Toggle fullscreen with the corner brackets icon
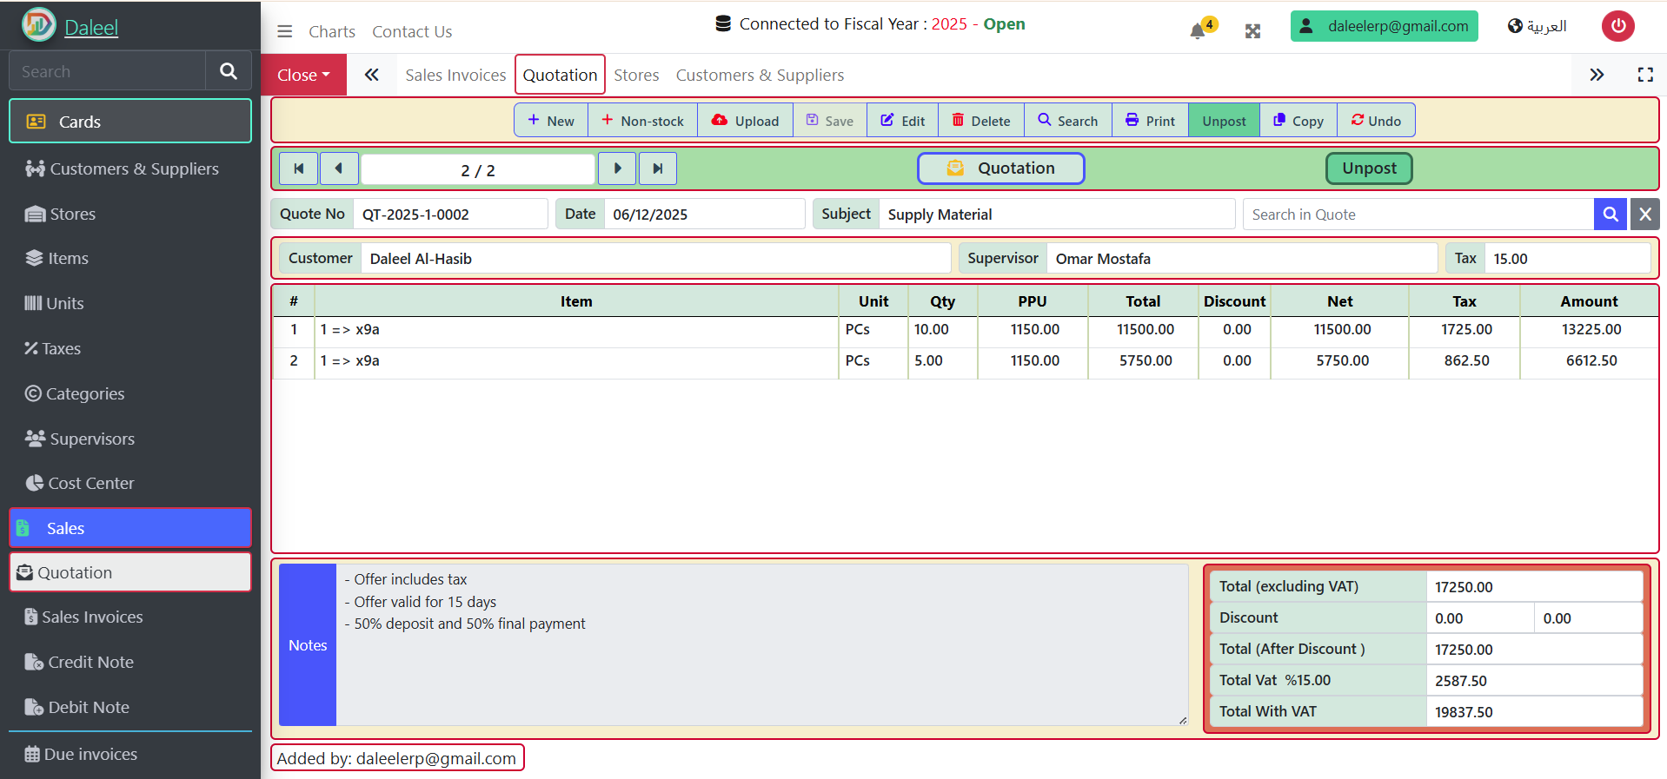Viewport: 1667px width, 779px height. [x=1644, y=75]
